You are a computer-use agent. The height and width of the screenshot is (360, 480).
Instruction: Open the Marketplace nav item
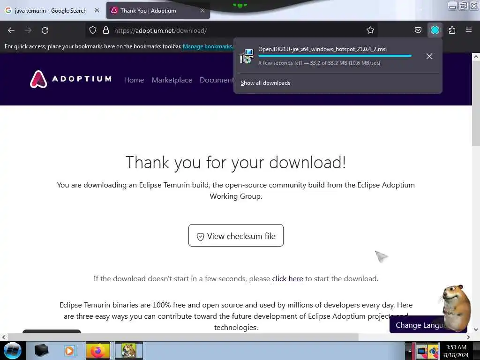click(172, 80)
